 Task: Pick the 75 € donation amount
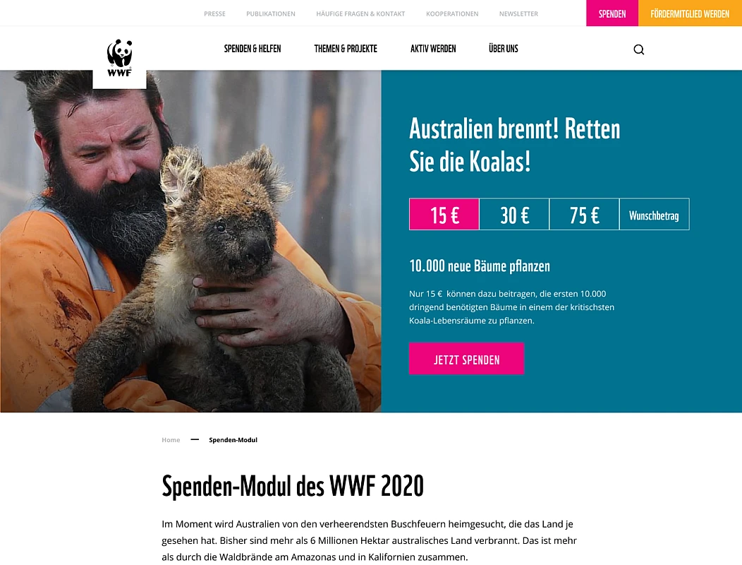click(x=584, y=214)
